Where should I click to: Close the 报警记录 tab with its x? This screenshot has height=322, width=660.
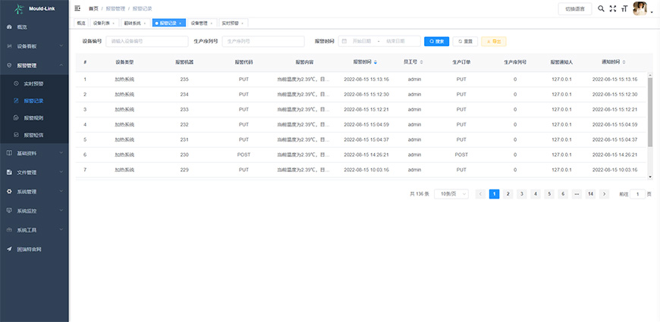(x=181, y=23)
